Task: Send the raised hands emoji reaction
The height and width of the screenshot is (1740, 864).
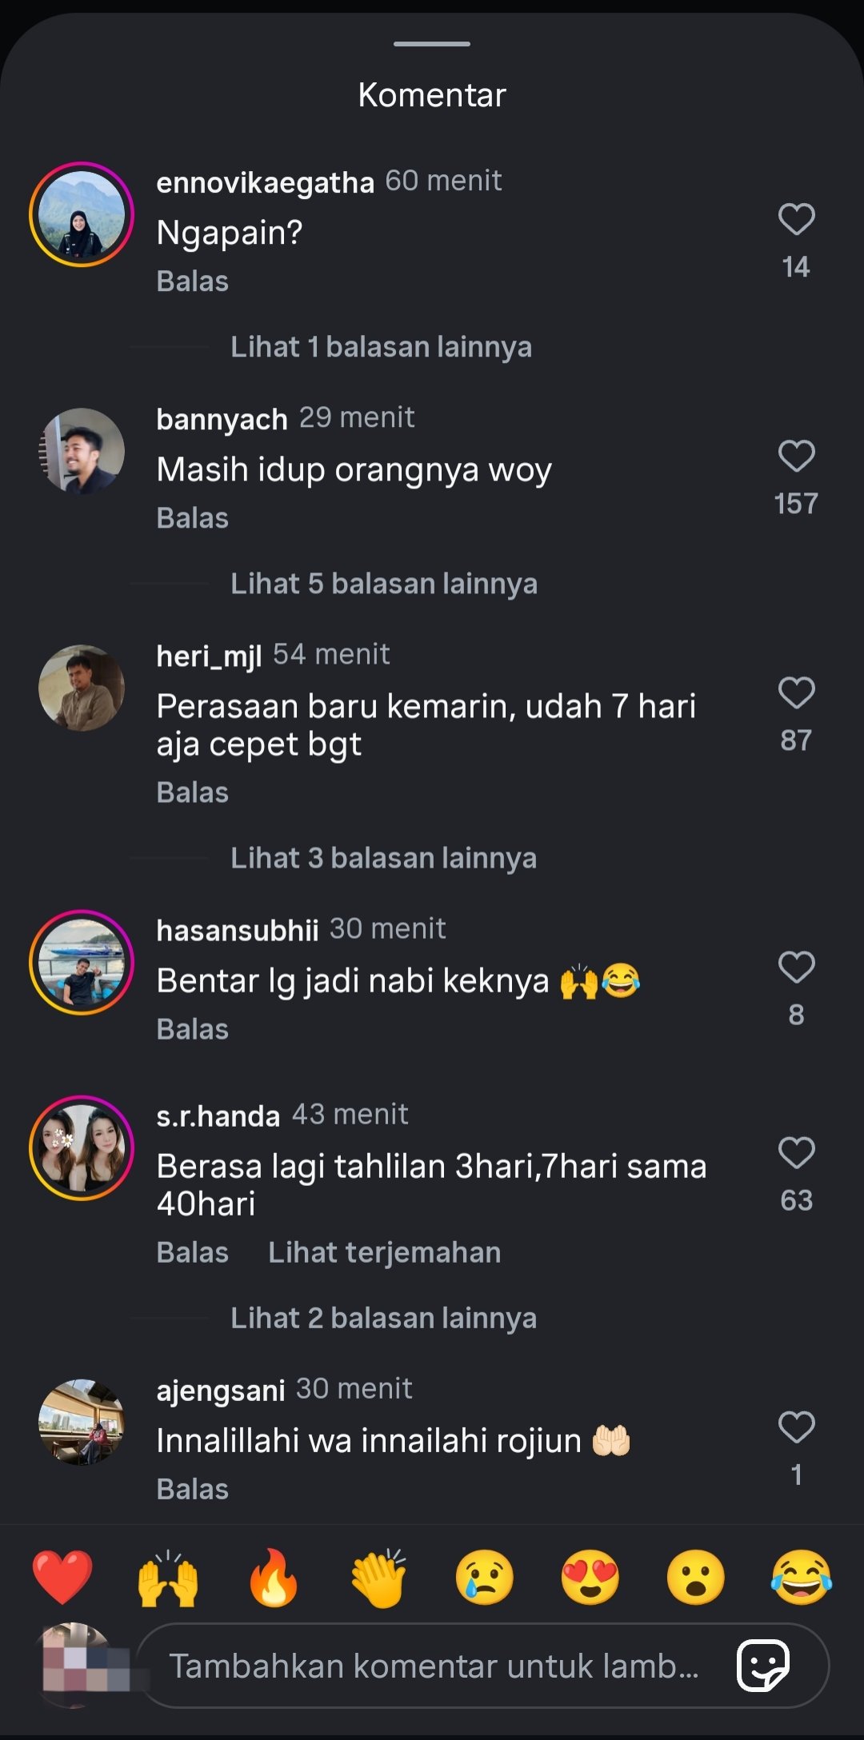Action: click(168, 1578)
